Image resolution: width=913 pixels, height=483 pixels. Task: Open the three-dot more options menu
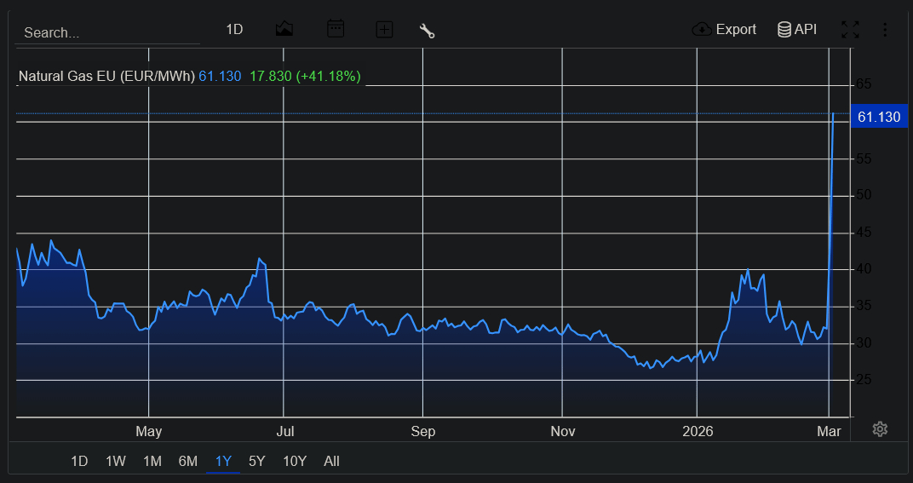[x=885, y=30]
